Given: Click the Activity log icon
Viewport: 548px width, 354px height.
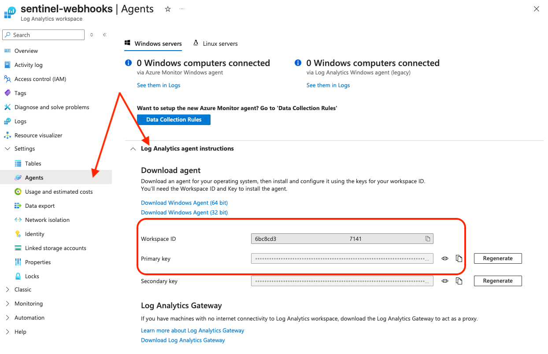Looking at the screenshot, I should point(7,65).
